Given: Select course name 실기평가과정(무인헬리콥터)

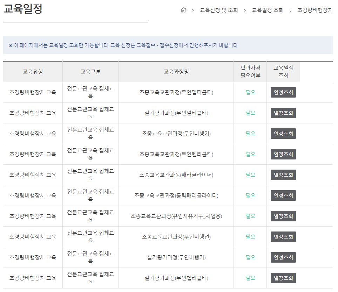Looking at the screenshot, I should (x=176, y=278).
